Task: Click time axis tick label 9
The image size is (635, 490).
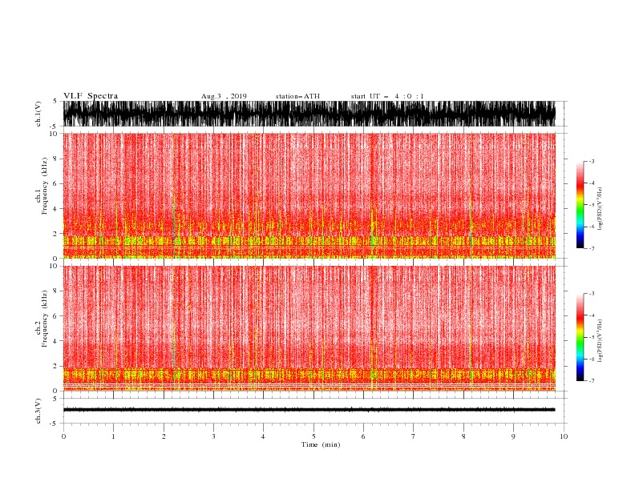Action: 513,436
